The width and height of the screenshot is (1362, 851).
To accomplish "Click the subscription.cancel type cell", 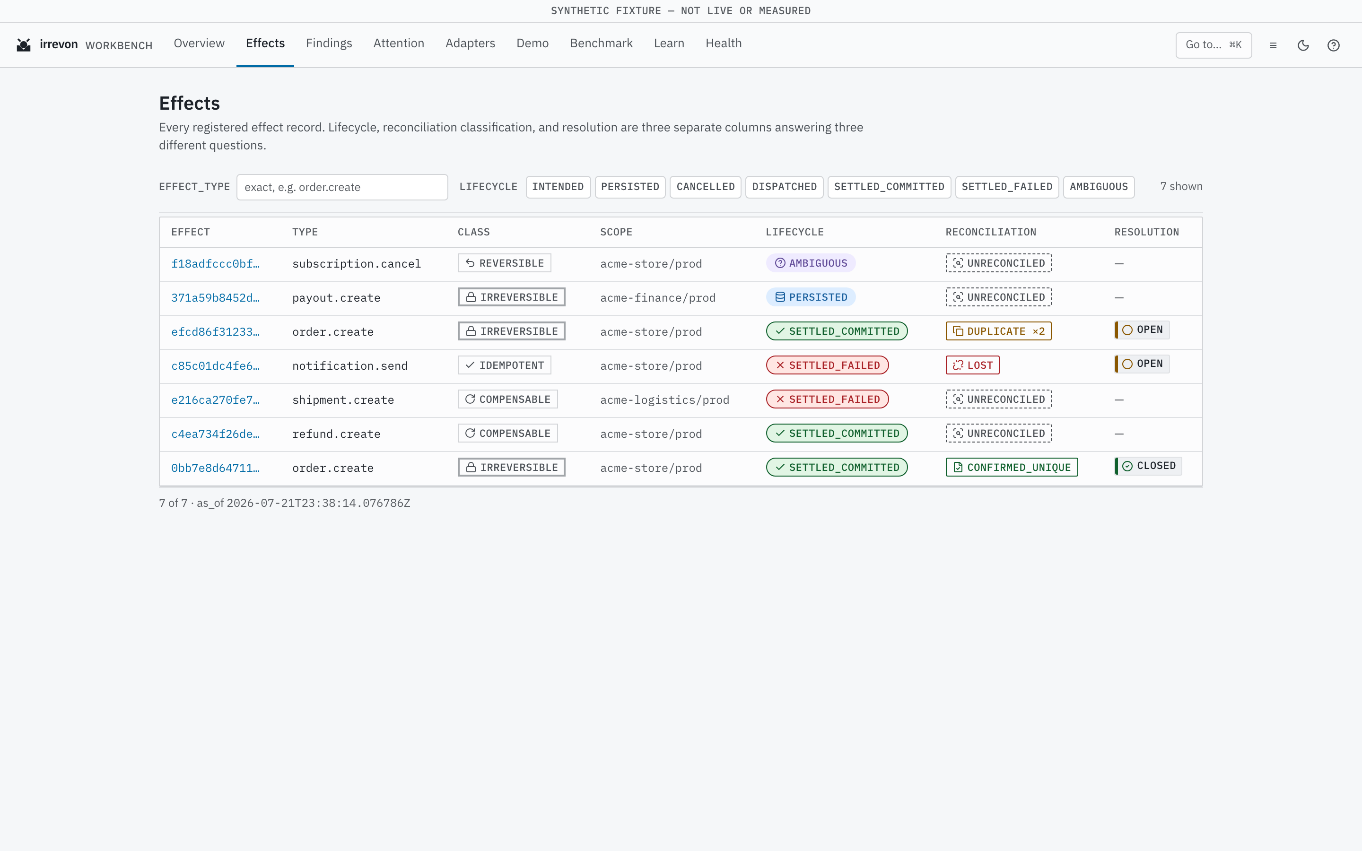I will point(356,264).
